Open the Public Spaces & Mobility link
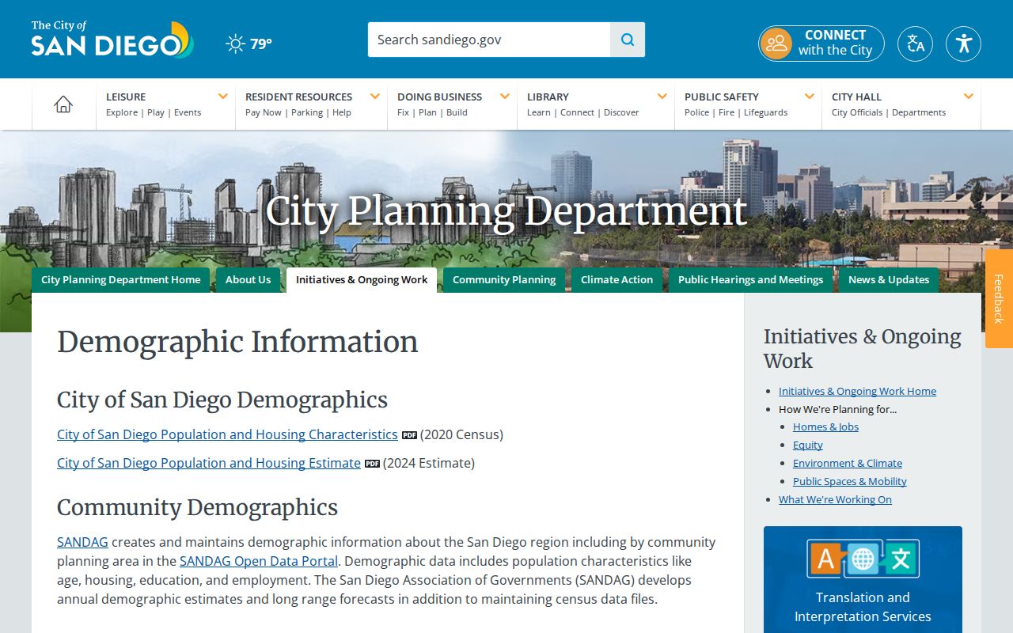Viewport: 1013px width, 633px height. pyautogui.click(x=850, y=481)
